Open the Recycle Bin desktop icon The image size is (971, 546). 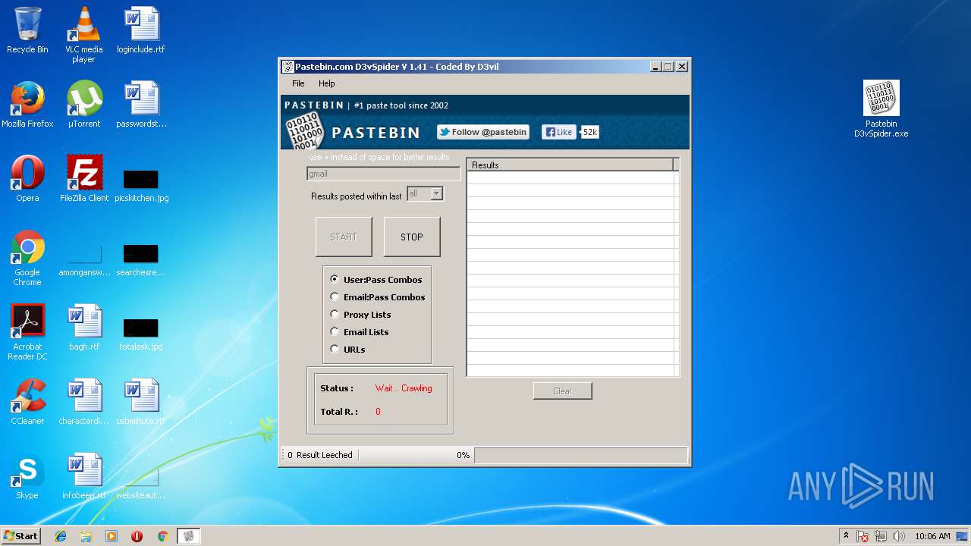[27, 30]
